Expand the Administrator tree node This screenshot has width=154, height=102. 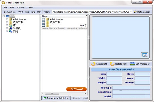(x=7, y=19)
